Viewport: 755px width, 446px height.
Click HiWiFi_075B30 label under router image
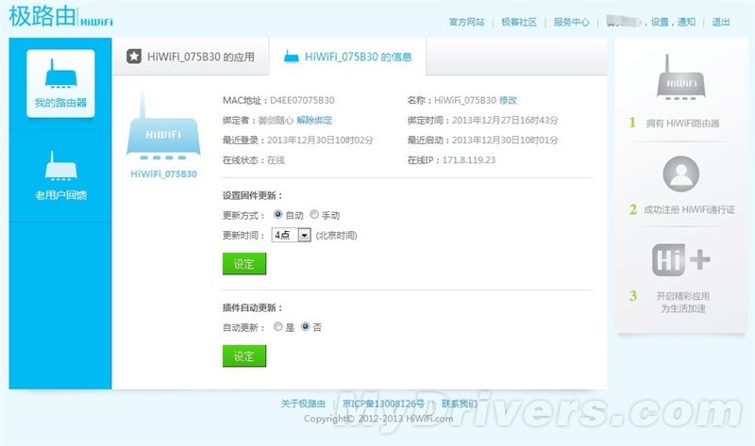pyautogui.click(x=163, y=174)
